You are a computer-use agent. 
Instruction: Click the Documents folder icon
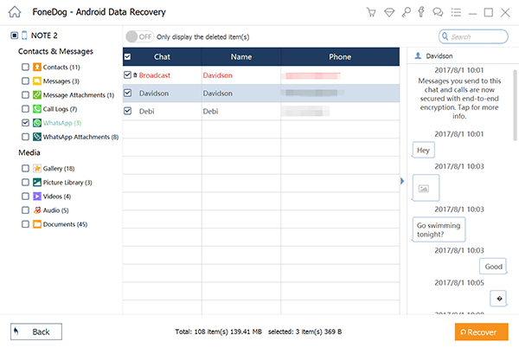click(x=37, y=224)
